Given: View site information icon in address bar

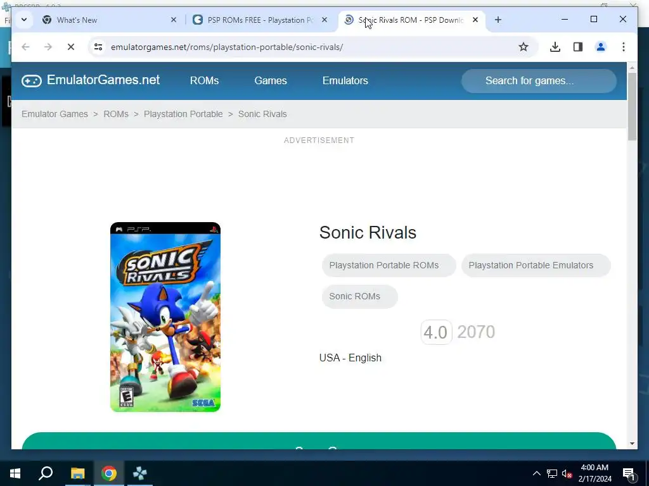Looking at the screenshot, I should pos(98,47).
